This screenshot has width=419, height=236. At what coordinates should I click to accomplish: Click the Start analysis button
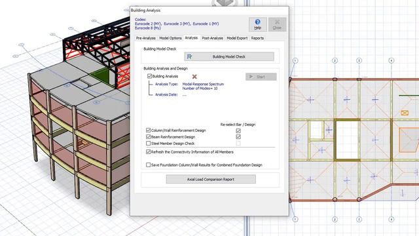click(261, 77)
